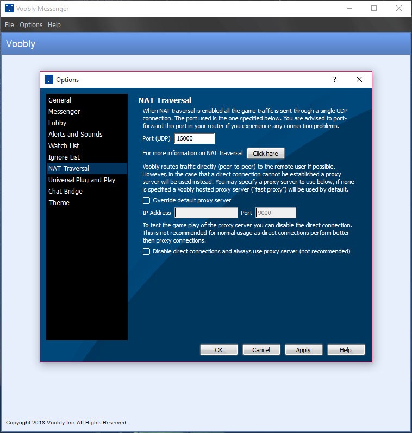Click the OK button

219,349
